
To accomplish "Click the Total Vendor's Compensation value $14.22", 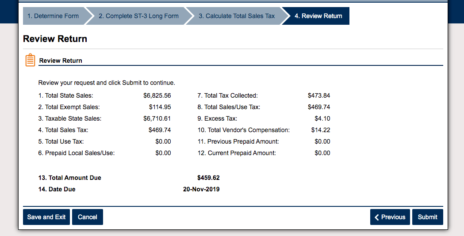I will 321,130.
